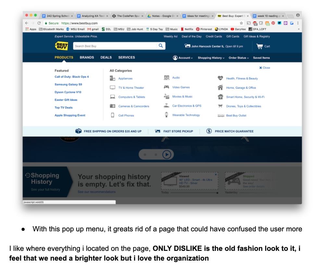This screenshot has height=271, width=322.
Task: Switch to week 10 reading tab
Action: click(x=268, y=16)
